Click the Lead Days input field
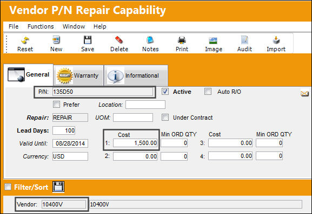 click(x=64, y=130)
